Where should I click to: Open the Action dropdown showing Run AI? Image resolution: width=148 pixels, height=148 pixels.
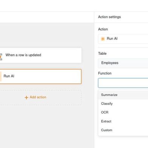pyautogui.click(x=123, y=39)
